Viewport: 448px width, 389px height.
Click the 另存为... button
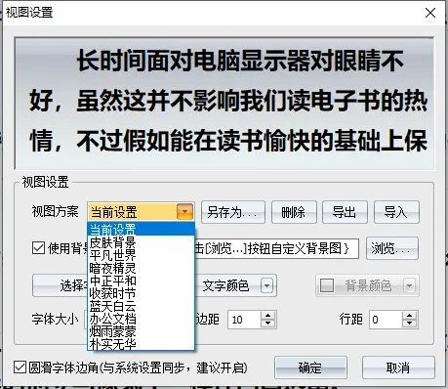(x=233, y=212)
